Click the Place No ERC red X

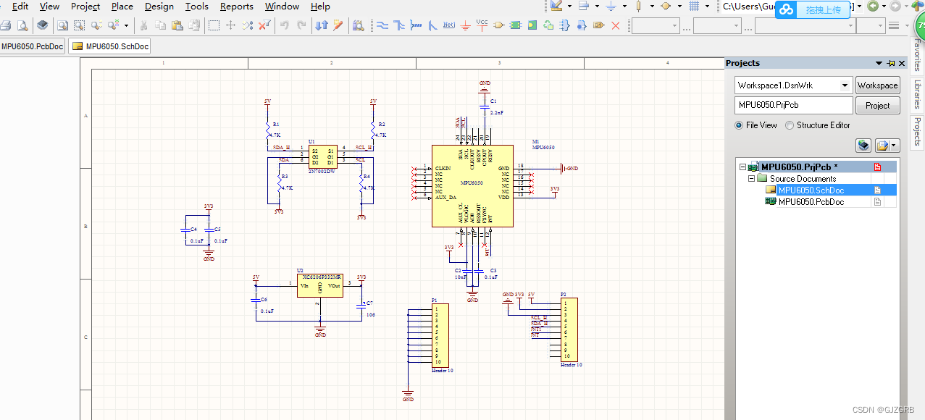pos(616,25)
